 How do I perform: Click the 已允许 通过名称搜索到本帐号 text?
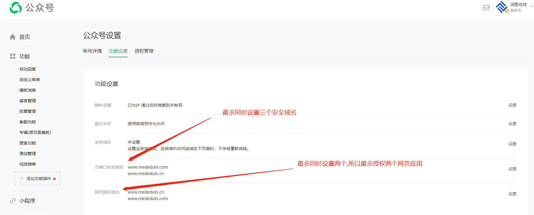coord(155,105)
